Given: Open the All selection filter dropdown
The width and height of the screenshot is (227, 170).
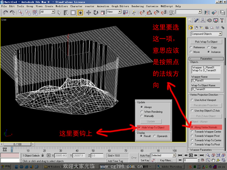Looking at the screenshot, I should (x=47, y=12).
